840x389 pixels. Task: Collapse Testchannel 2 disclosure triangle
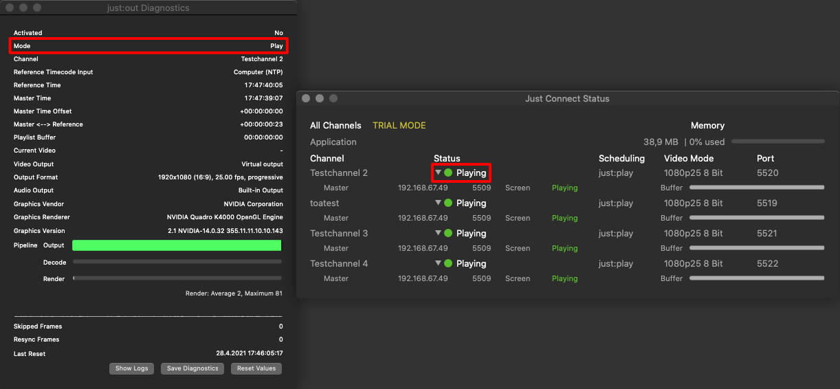click(x=439, y=173)
